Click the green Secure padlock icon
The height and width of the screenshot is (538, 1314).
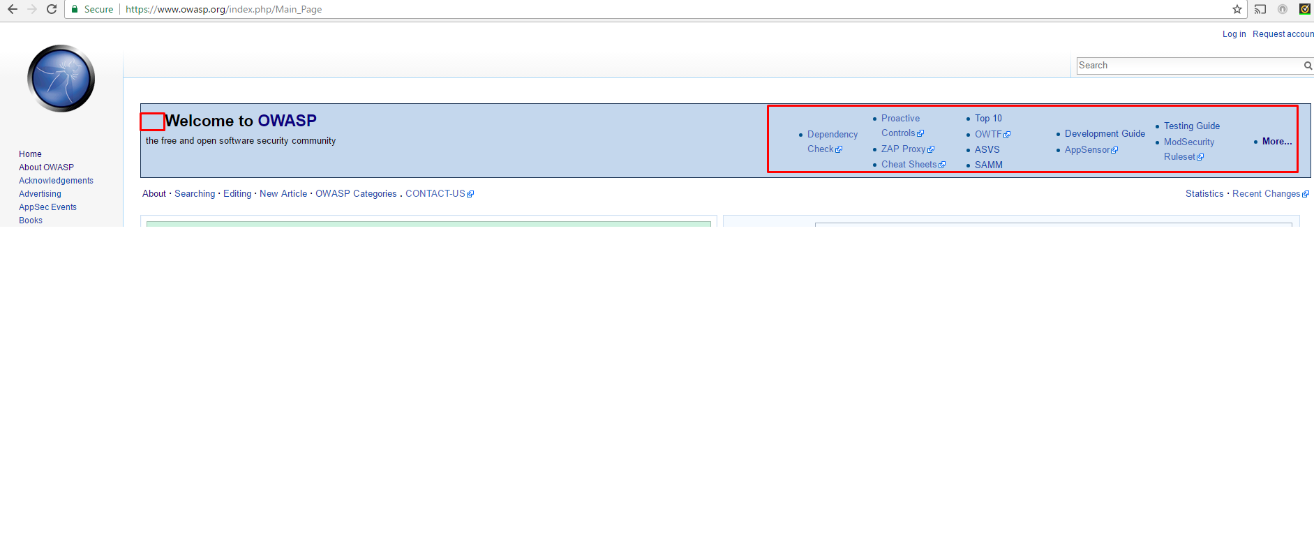[x=75, y=9]
